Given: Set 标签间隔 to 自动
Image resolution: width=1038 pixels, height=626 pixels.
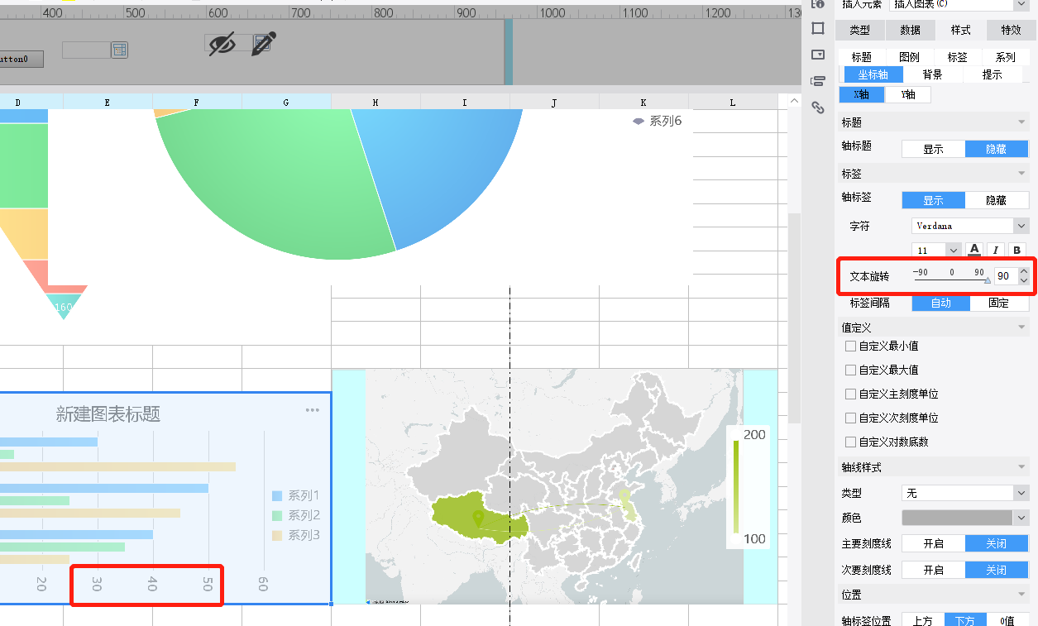Looking at the screenshot, I should (941, 303).
